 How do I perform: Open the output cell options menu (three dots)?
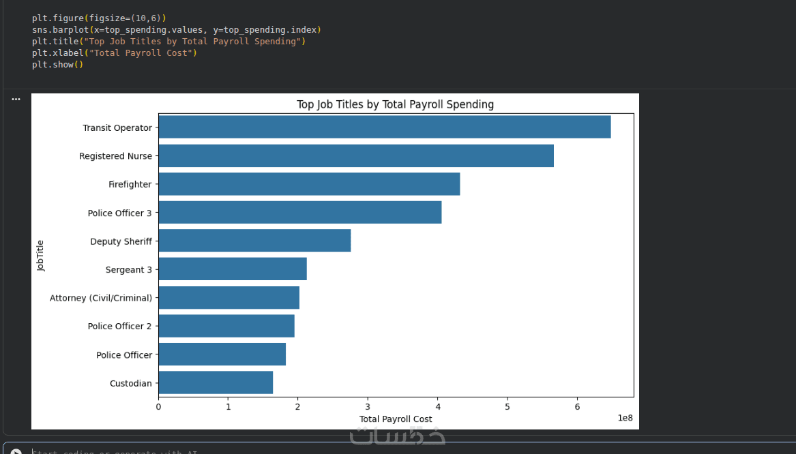[x=16, y=99]
